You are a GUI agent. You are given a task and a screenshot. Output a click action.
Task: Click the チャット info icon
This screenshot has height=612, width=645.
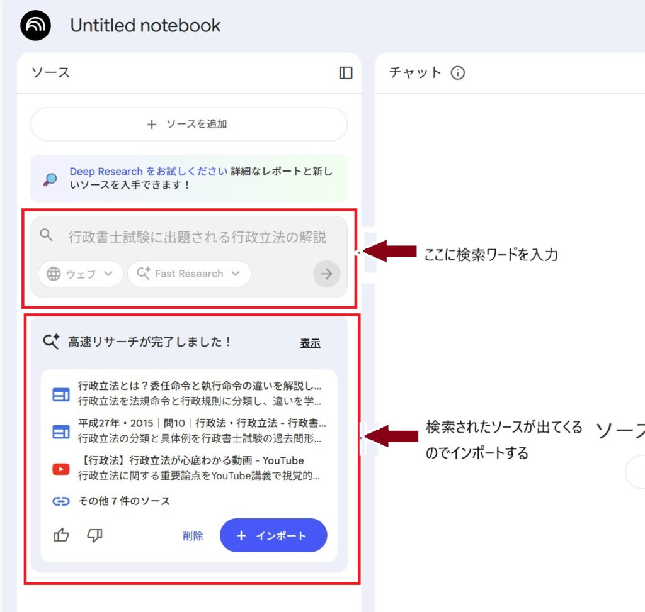458,73
